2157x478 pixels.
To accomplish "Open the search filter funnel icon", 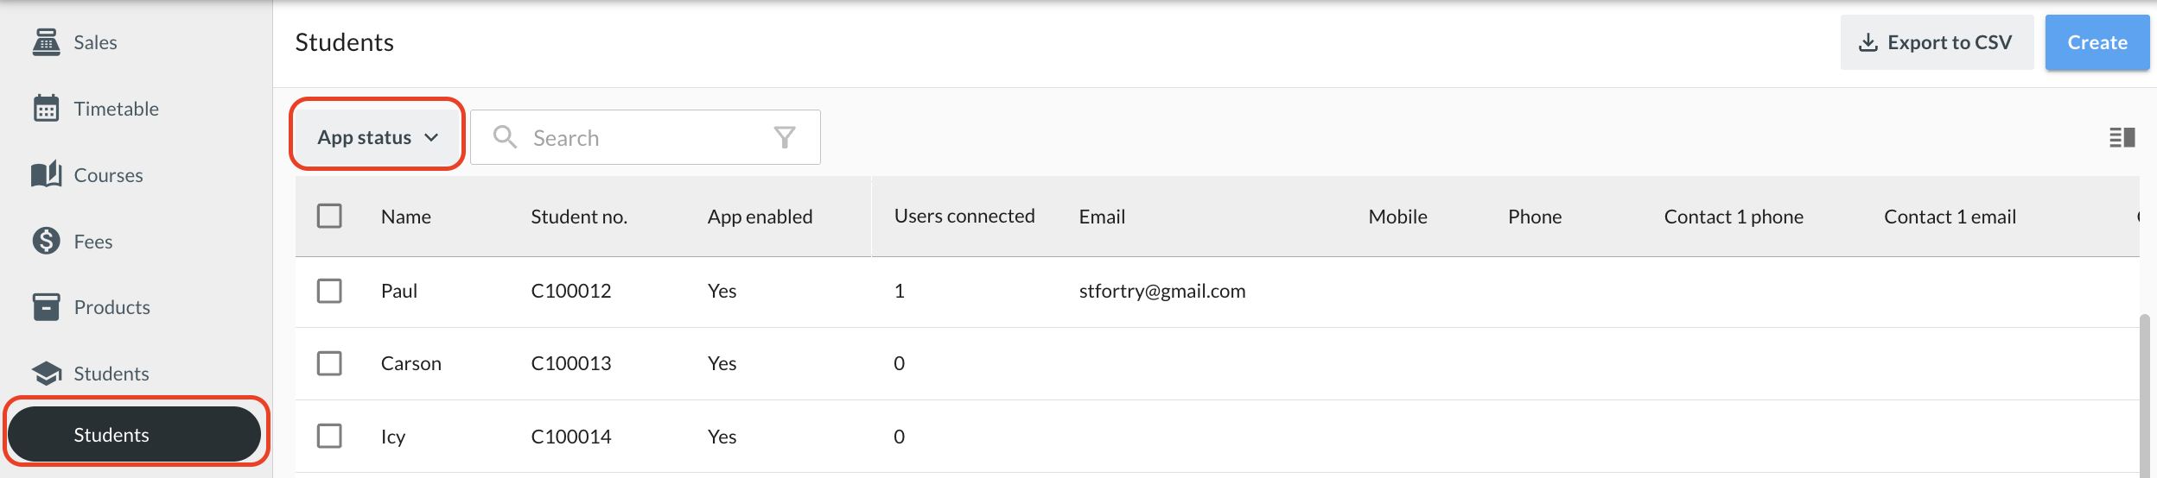I will coord(785,137).
